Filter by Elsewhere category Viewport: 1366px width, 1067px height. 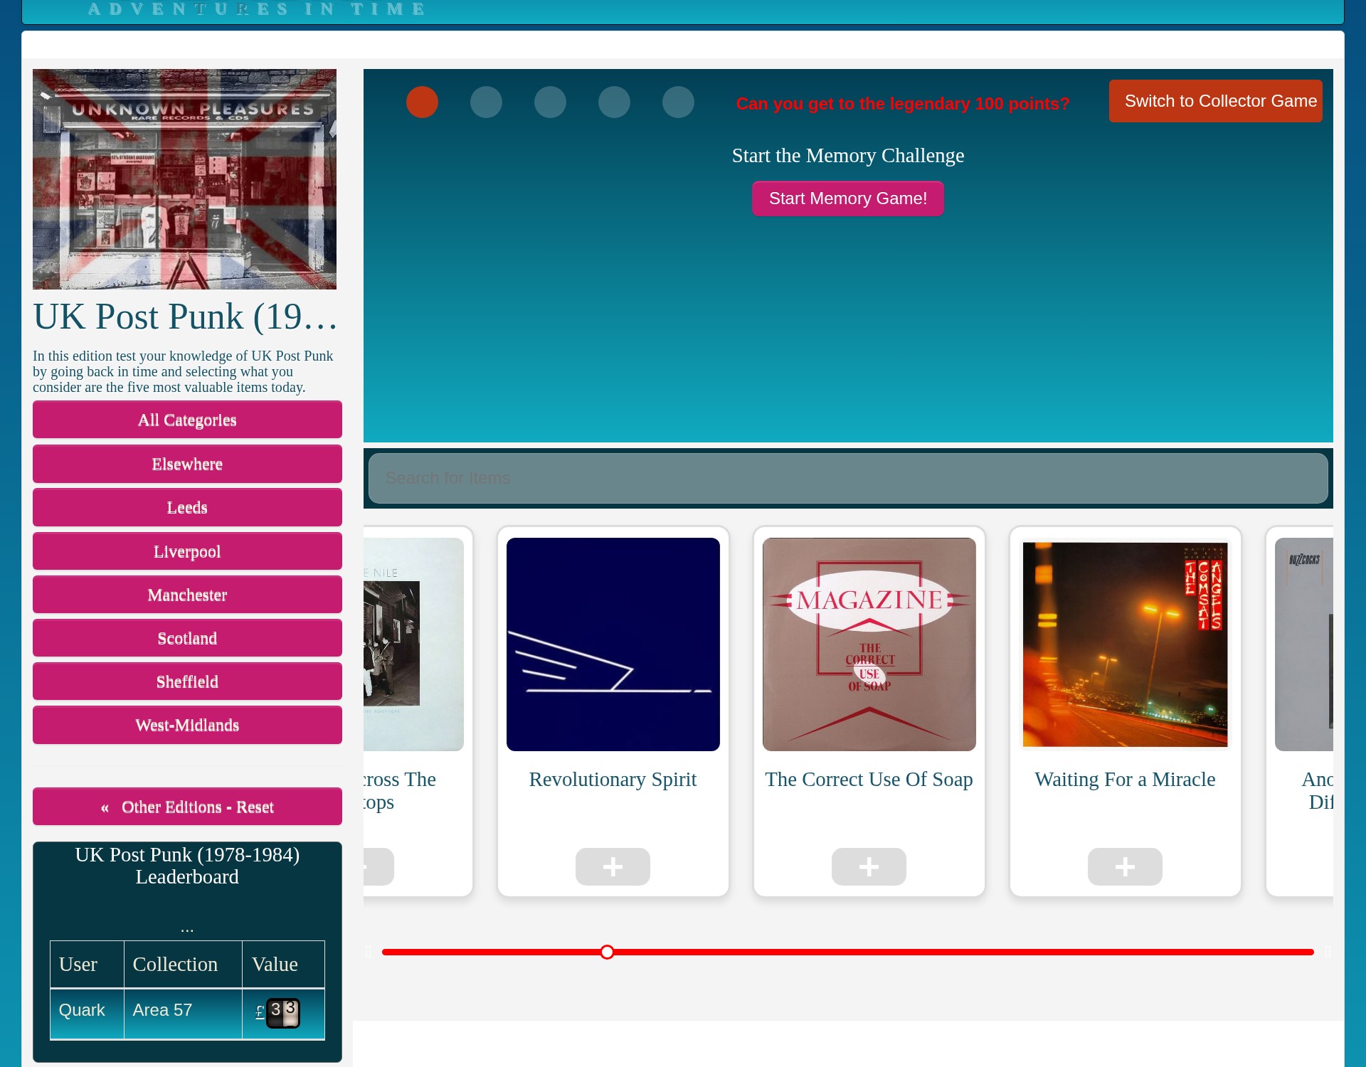point(187,464)
